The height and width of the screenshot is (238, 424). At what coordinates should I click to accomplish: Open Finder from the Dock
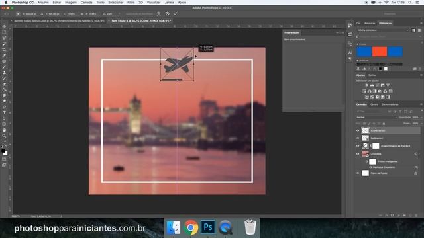pyautogui.click(x=174, y=227)
